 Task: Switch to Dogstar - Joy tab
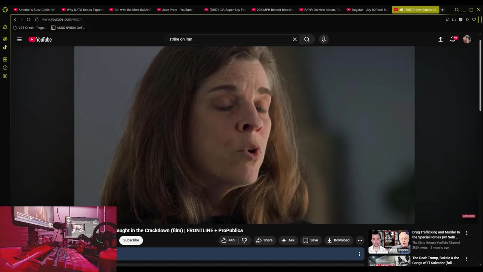[x=368, y=10]
